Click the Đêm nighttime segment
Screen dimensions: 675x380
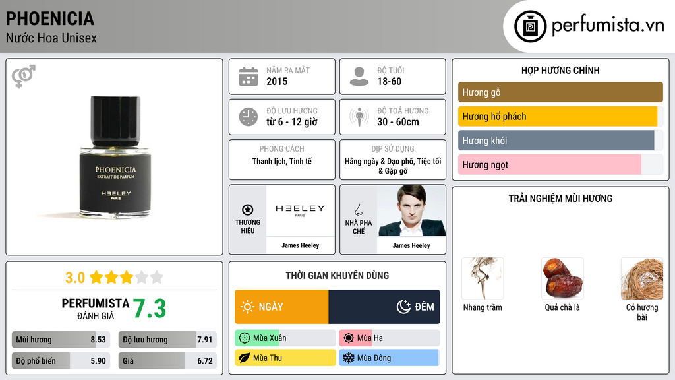point(384,307)
